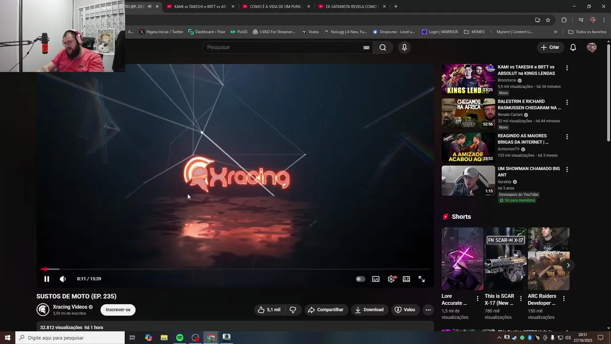611x344 pixels.
Task: Toggle the autoplay switch in player
Action: point(360,279)
